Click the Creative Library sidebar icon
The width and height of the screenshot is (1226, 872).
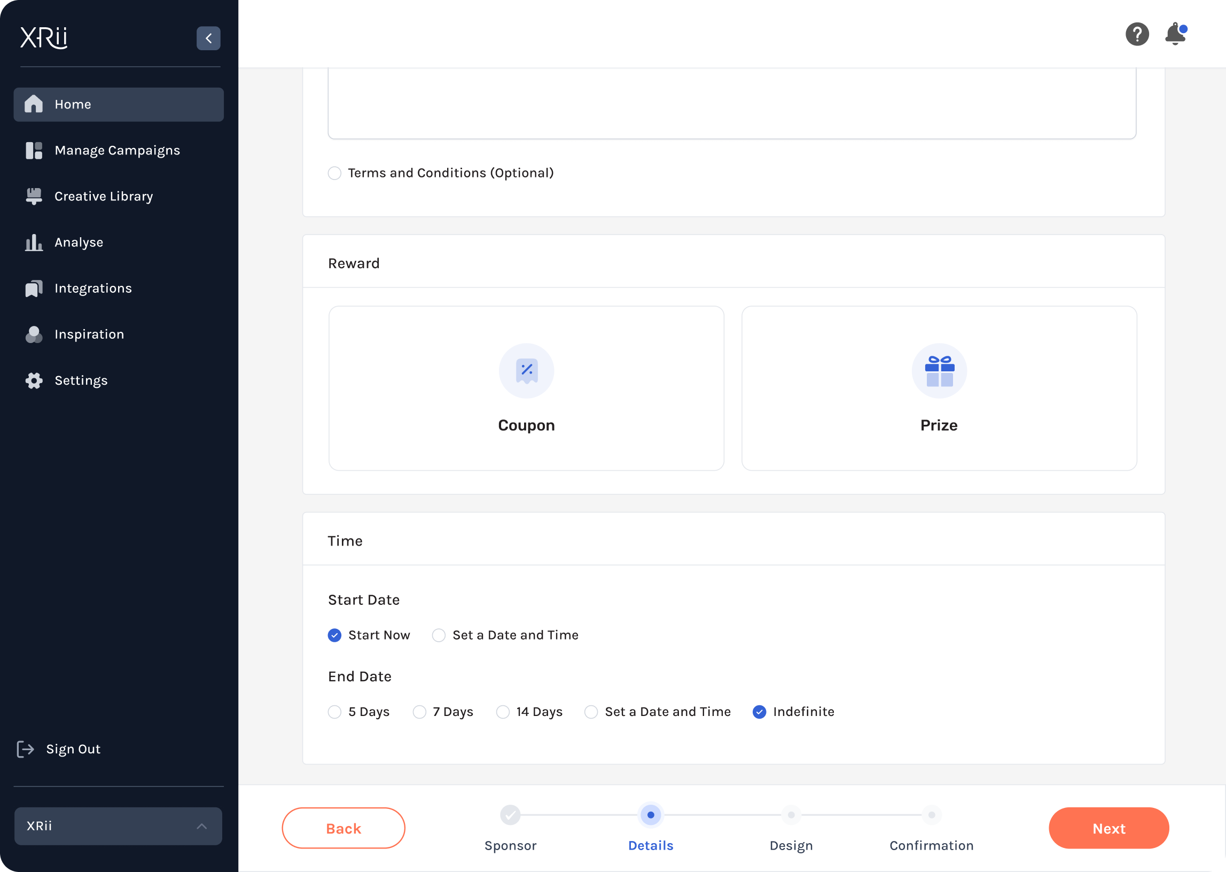[x=34, y=197]
